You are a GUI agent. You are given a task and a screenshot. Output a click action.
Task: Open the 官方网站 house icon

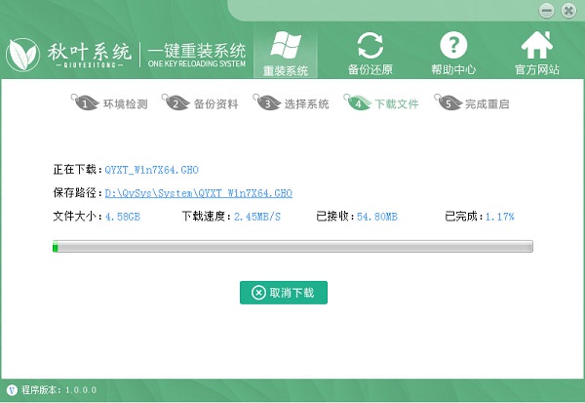tap(537, 45)
